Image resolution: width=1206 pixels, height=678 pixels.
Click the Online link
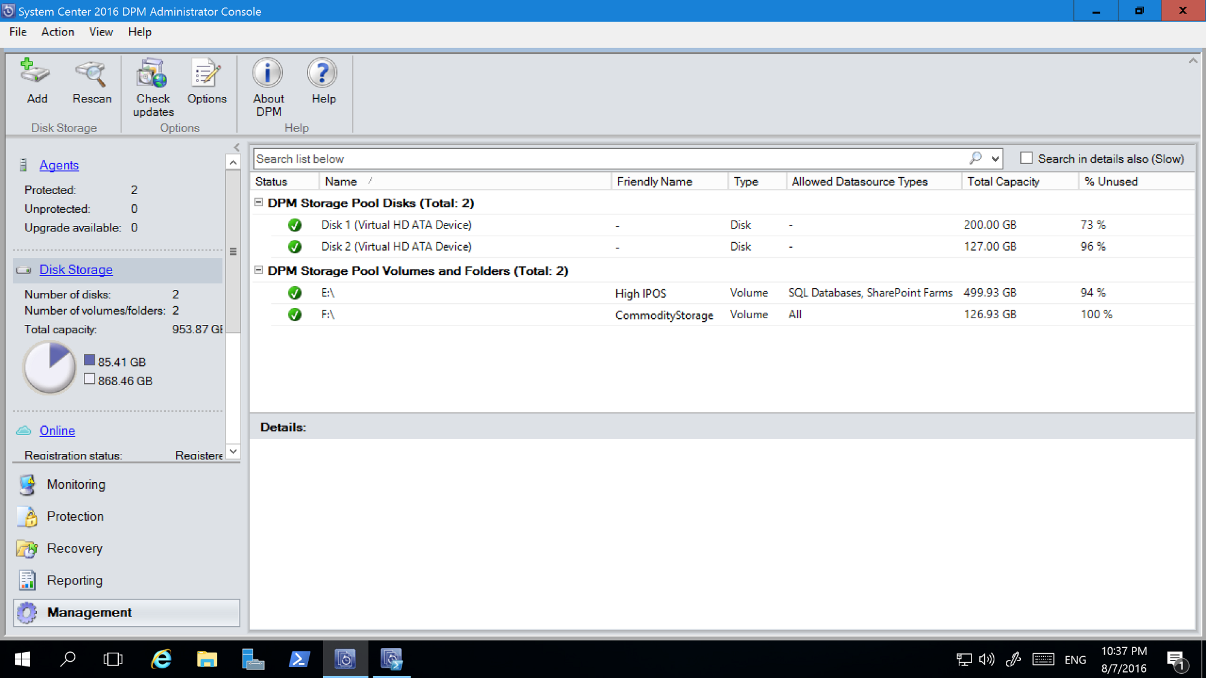coord(58,430)
